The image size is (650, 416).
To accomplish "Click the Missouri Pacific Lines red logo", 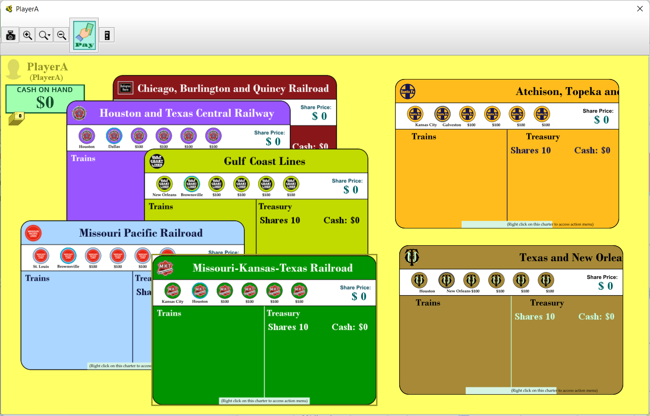I will tap(33, 233).
